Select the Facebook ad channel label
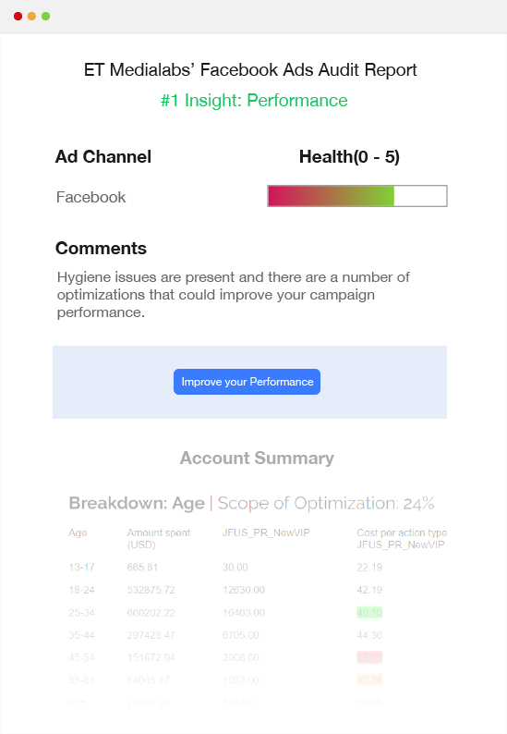Viewport: 507px width, 734px height. click(x=91, y=197)
